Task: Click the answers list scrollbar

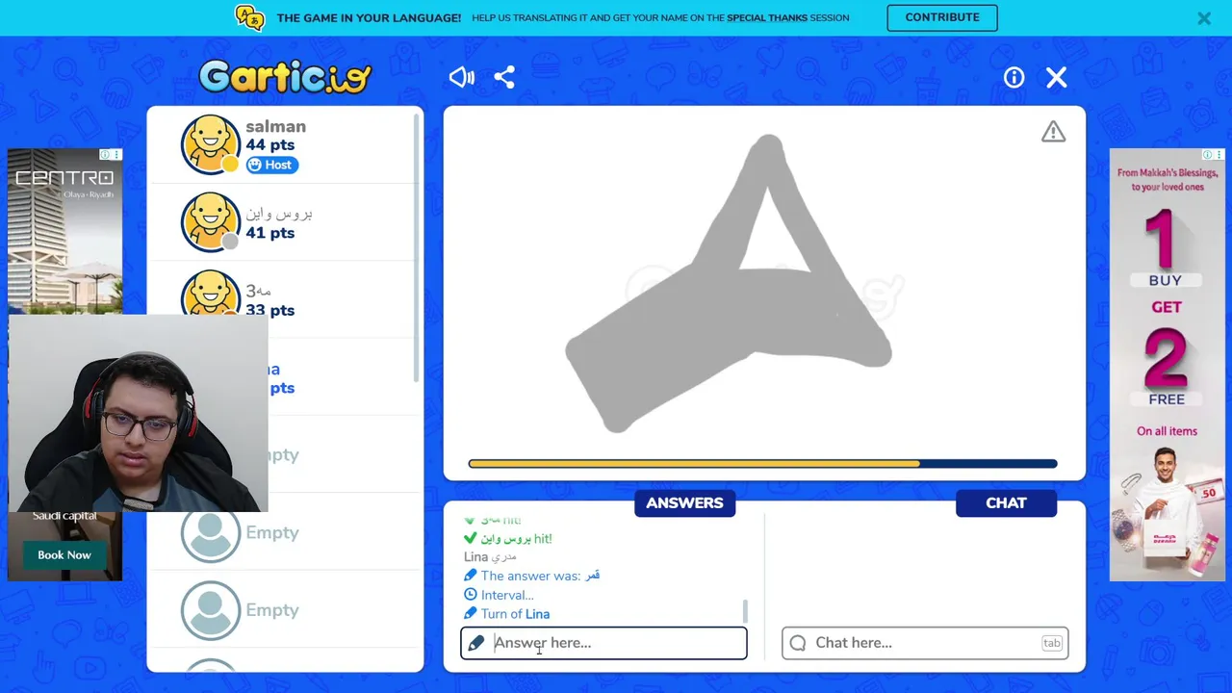Action: click(745, 611)
